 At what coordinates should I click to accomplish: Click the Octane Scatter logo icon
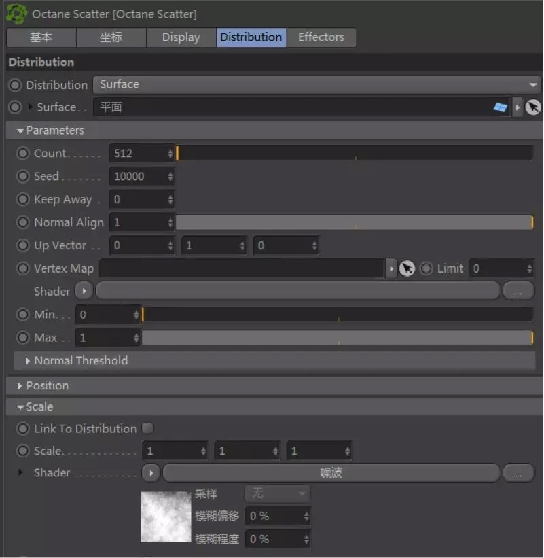tap(16, 14)
